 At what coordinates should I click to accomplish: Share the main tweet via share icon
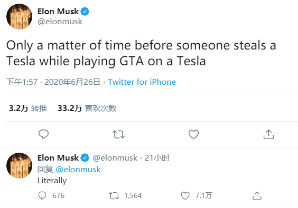[x=268, y=134]
